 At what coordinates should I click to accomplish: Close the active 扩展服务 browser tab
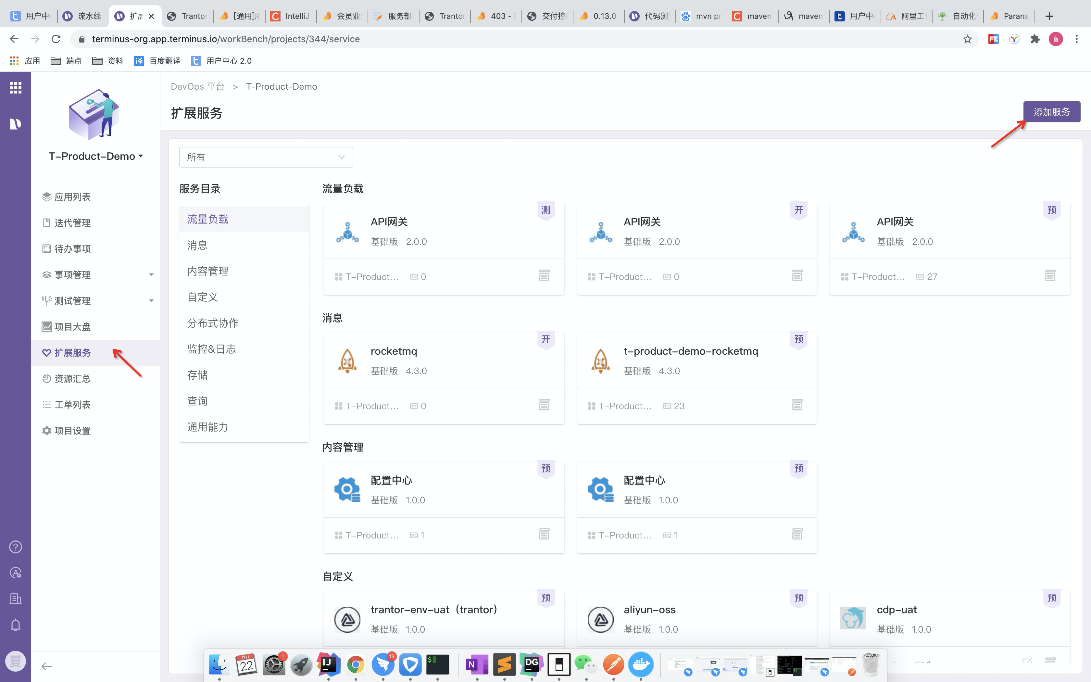click(152, 16)
